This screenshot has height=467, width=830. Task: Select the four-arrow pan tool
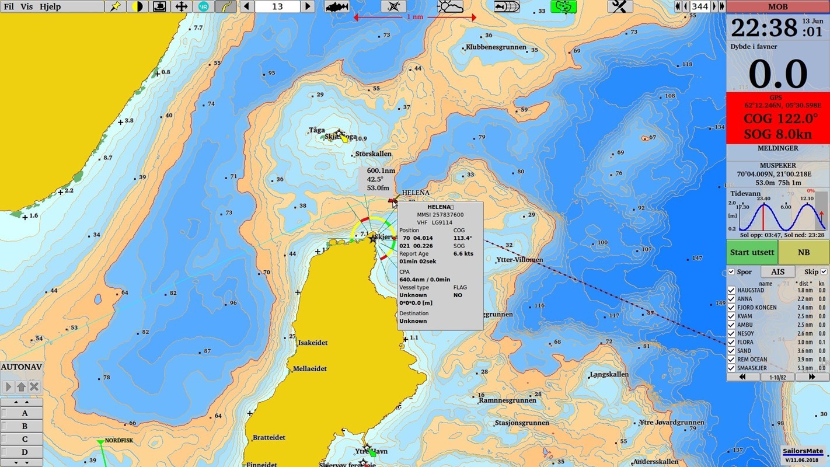coord(182,6)
